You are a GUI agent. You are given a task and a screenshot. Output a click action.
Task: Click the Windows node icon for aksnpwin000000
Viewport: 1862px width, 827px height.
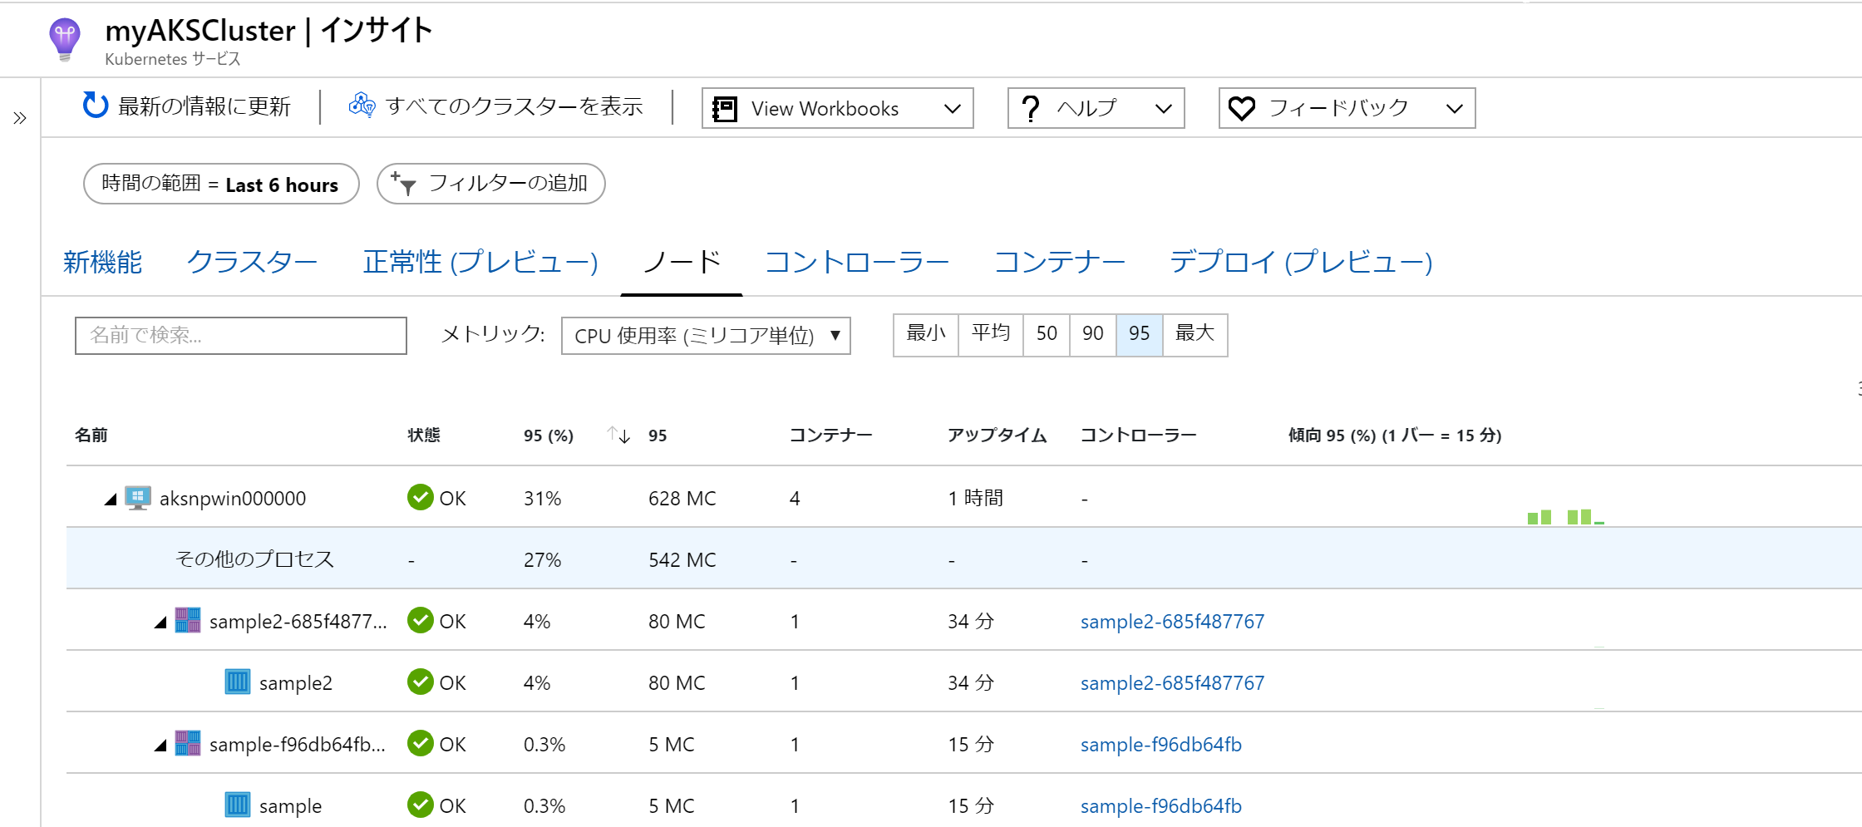138,498
